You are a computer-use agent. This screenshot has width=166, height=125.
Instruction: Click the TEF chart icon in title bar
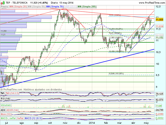tap(2, 2)
